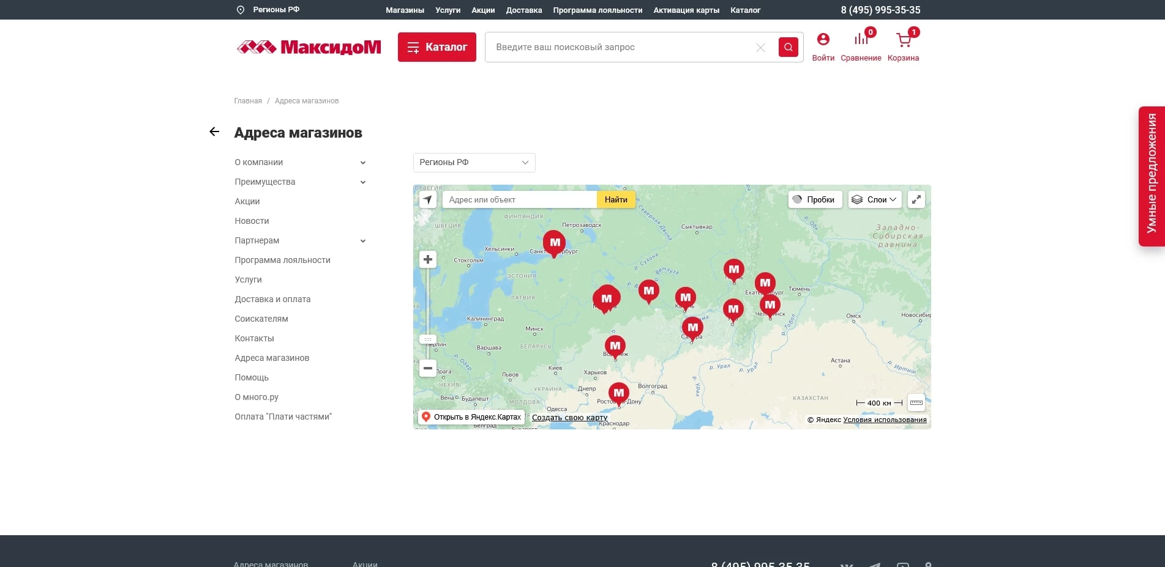
Task: Open the Регионы РФ dropdown above the map
Action: pos(474,162)
